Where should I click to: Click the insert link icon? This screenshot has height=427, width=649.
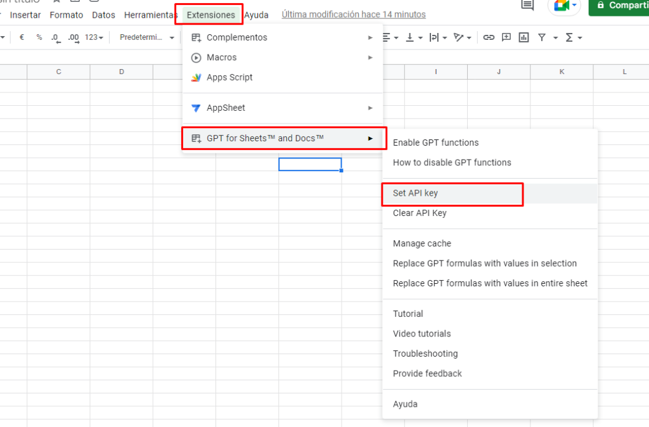489,37
